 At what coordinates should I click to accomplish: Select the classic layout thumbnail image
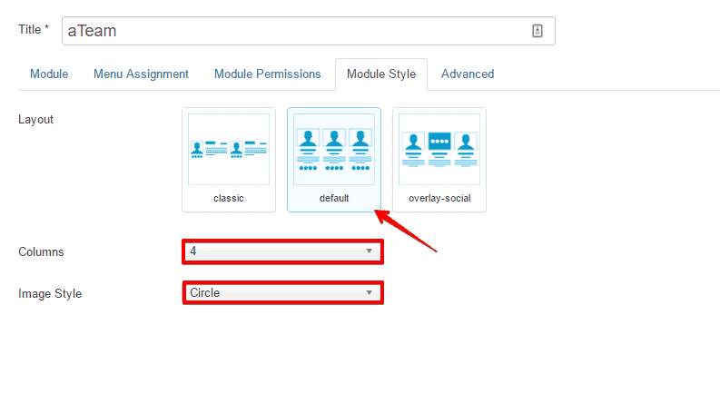point(229,149)
